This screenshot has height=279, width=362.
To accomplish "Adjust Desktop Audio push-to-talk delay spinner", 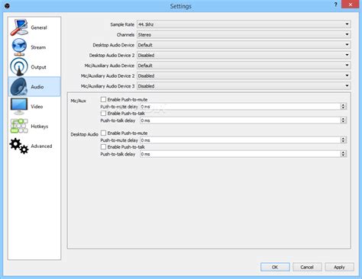I will click(x=343, y=154).
